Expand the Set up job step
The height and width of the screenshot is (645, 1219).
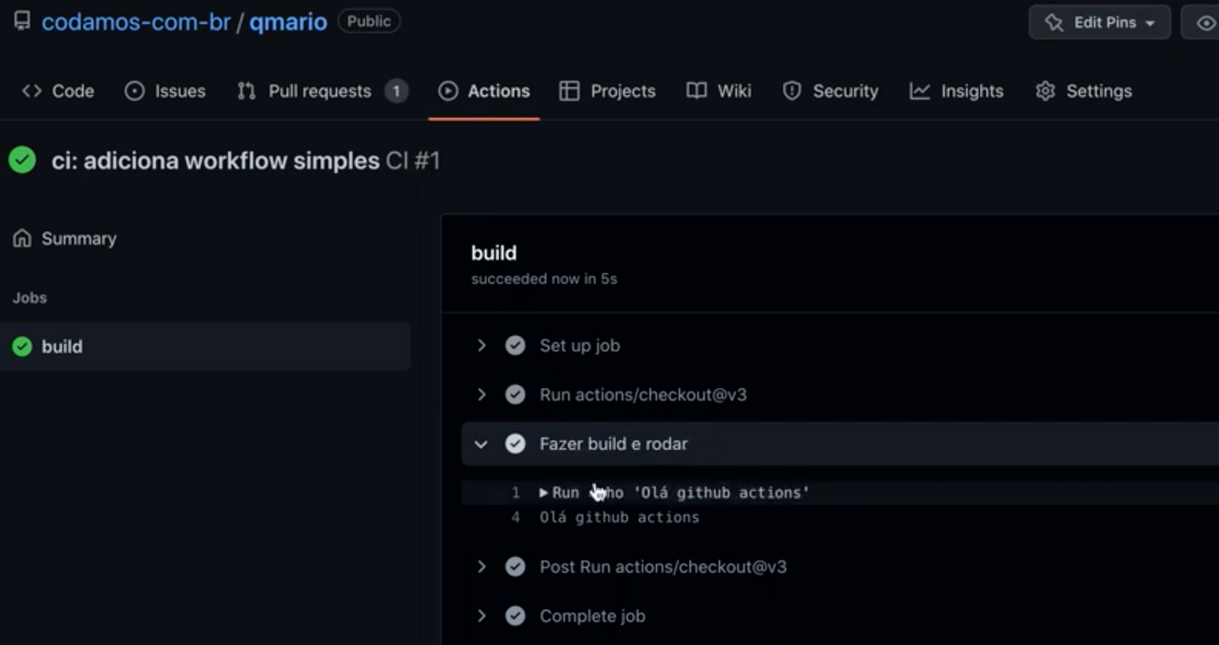tap(481, 345)
